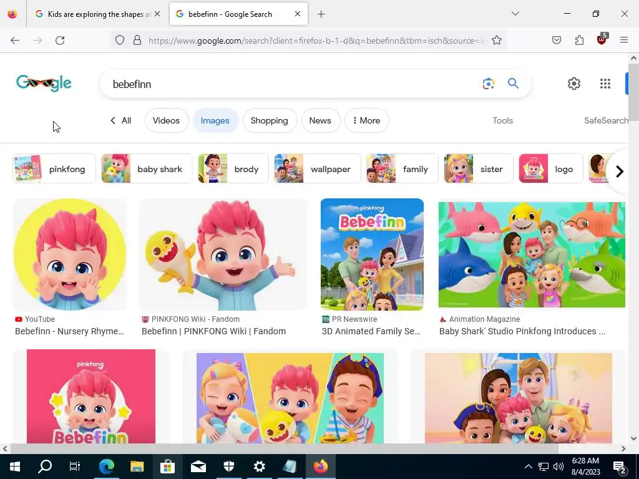Open Mail app from taskbar

coord(198,467)
